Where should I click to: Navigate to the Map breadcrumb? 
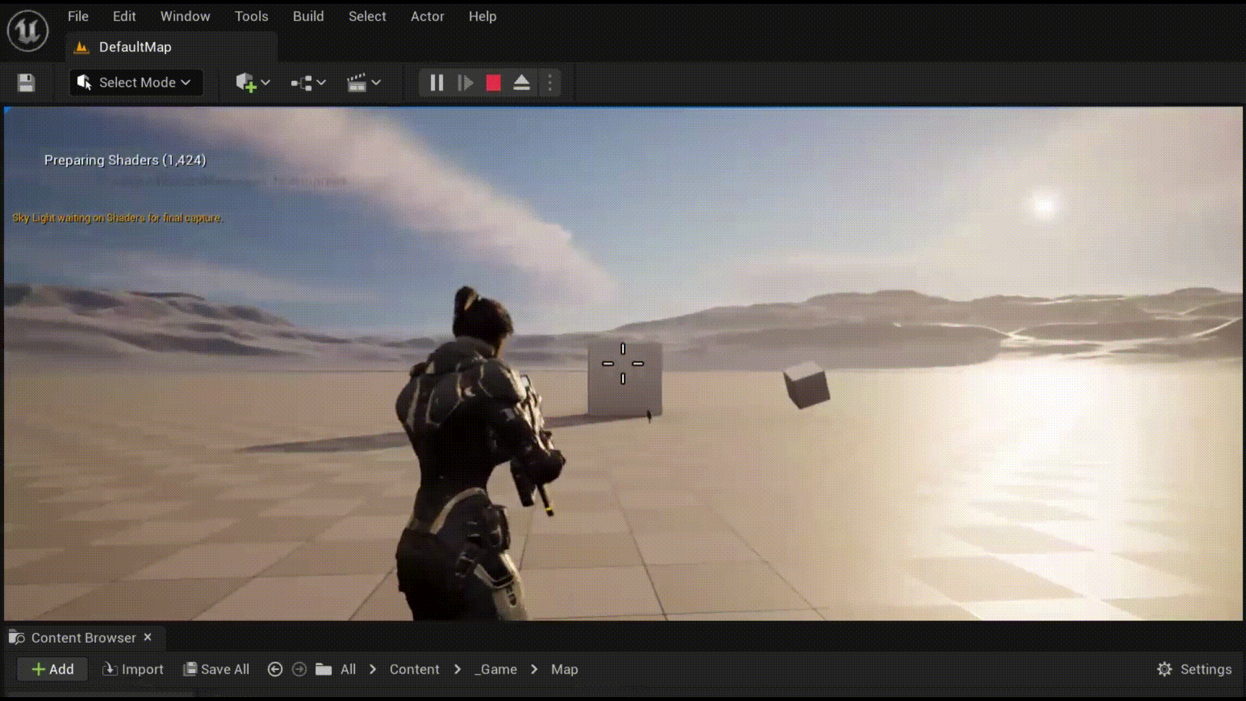click(565, 669)
